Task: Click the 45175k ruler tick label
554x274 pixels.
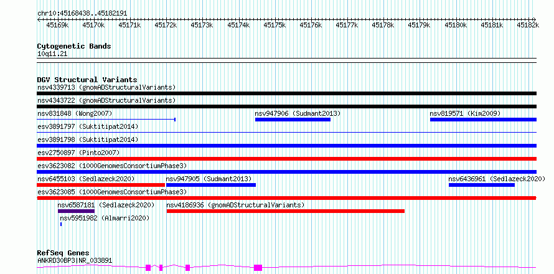Action: (275, 25)
